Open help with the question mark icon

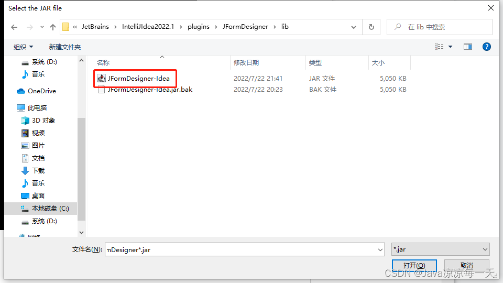(x=487, y=47)
